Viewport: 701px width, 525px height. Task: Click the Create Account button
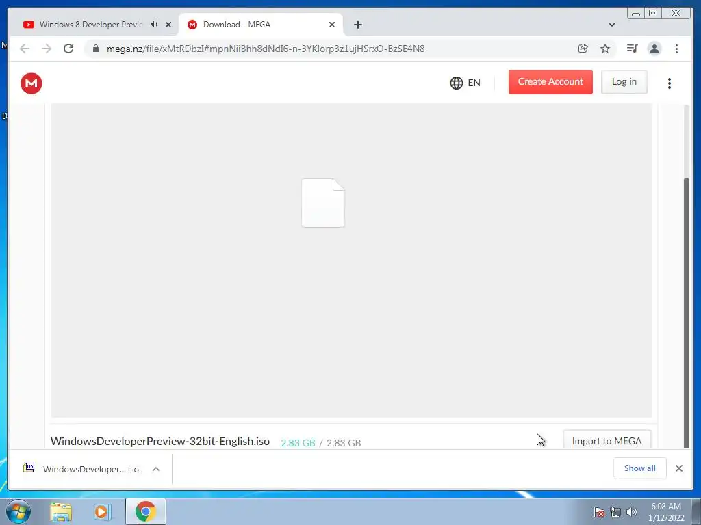click(550, 82)
